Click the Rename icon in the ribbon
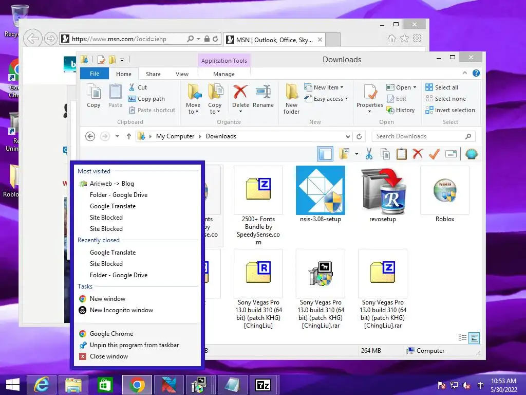 pyautogui.click(x=264, y=96)
